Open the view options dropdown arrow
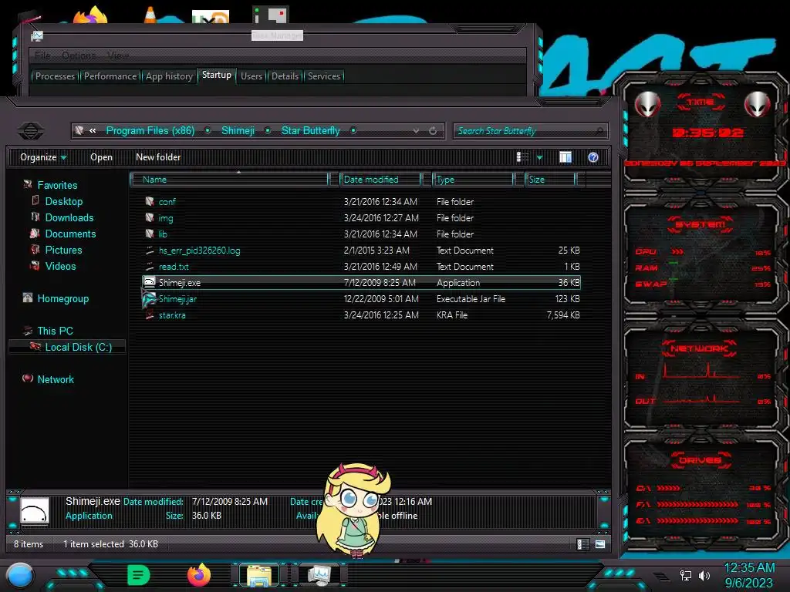Image resolution: width=790 pixels, height=592 pixels. coord(539,157)
